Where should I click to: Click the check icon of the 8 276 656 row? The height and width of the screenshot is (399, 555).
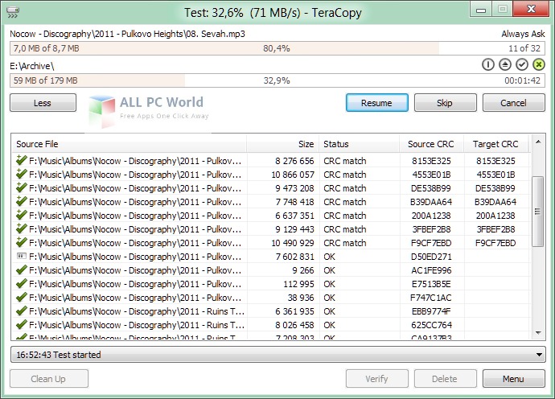pos(22,160)
